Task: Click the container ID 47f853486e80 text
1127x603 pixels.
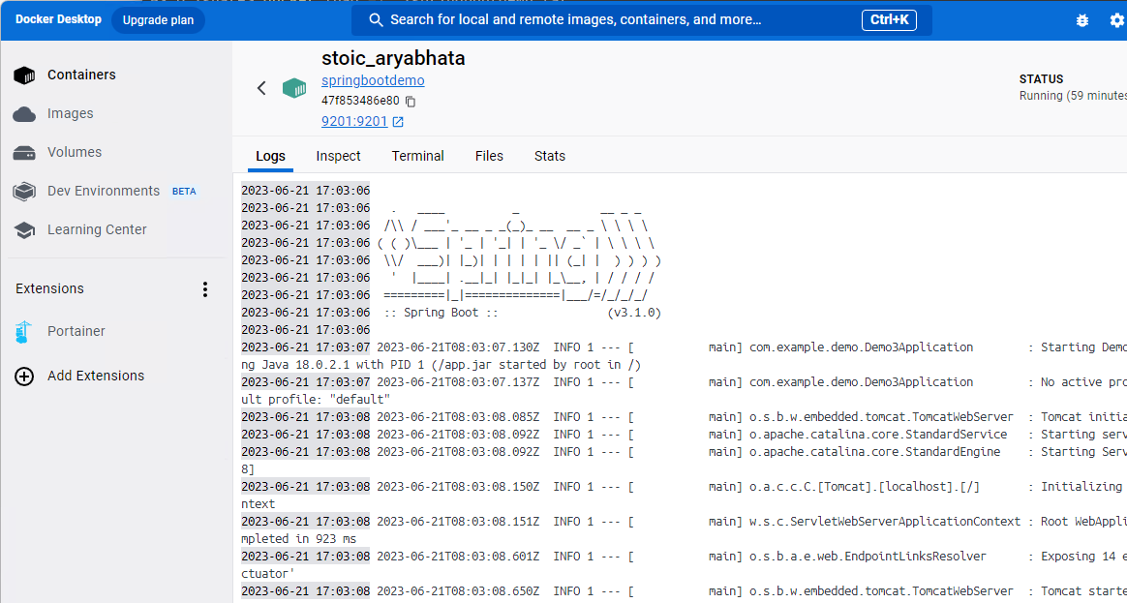Action: click(x=360, y=101)
